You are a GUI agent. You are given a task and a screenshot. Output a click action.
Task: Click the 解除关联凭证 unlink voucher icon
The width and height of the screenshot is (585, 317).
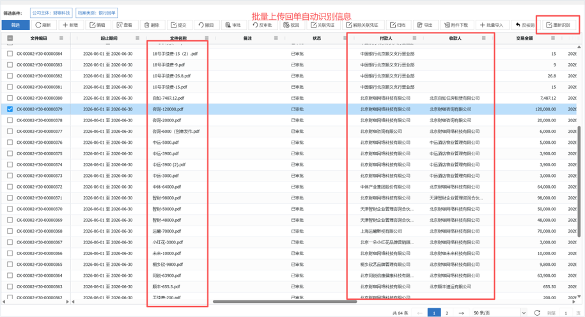(349, 25)
